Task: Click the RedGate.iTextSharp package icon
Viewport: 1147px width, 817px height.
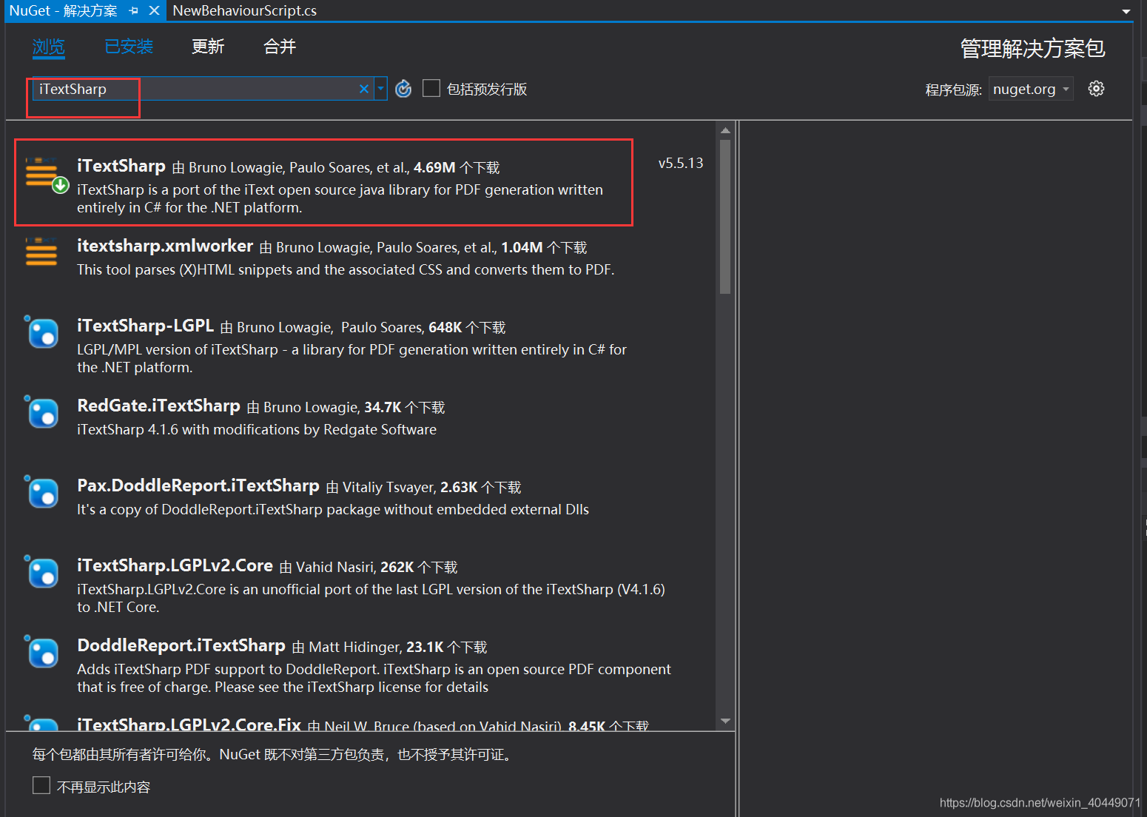Action: pos(41,411)
